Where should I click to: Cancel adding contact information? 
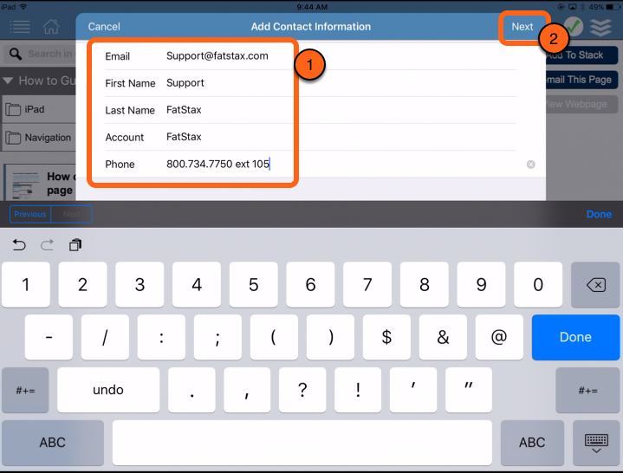[x=104, y=27]
